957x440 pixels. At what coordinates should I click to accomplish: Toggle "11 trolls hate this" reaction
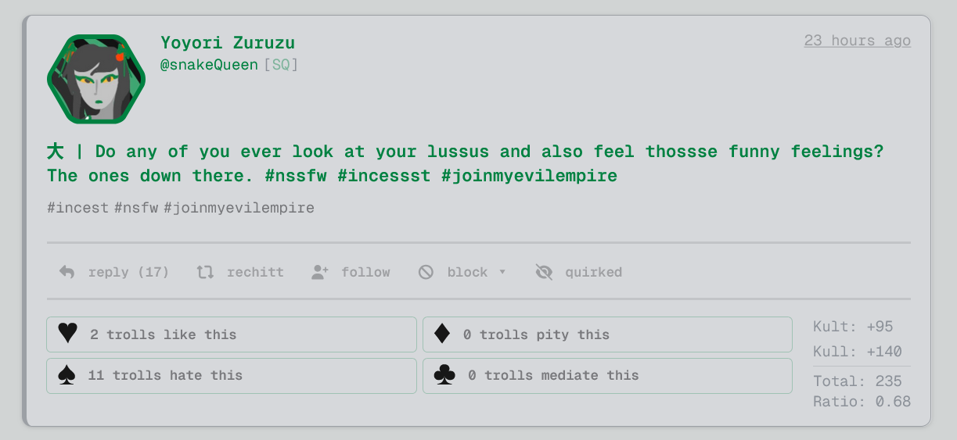coord(232,375)
